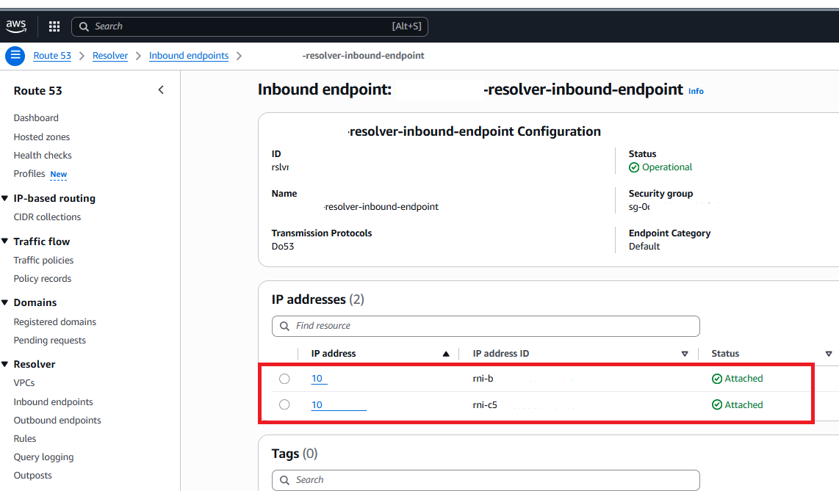Open Hosted zones in the sidebar
The width and height of the screenshot is (839, 491).
(x=42, y=137)
